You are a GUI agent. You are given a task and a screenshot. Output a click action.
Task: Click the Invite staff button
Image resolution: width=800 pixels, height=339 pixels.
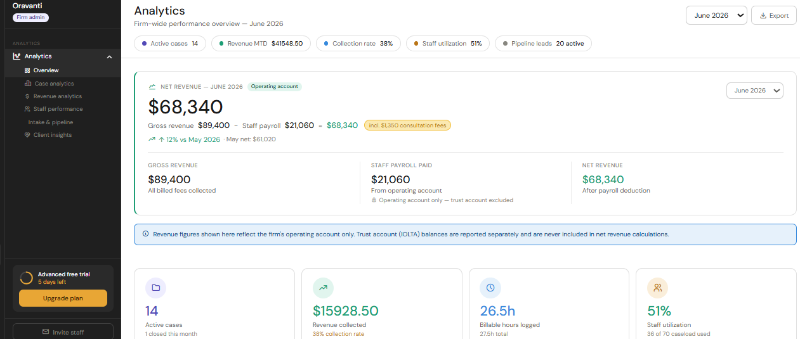coord(63,332)
